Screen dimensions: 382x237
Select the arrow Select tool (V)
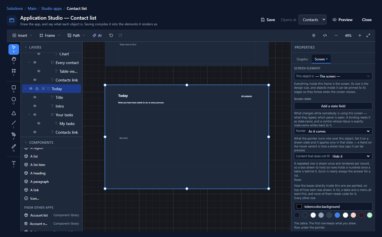point(14,49)
